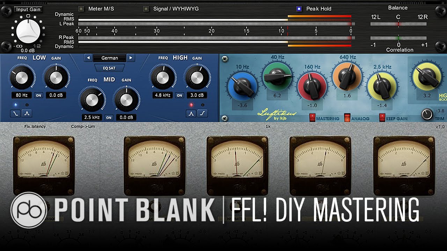Go to previous EQ model before German
Screen dimensions: 447x251
[88, 58]
